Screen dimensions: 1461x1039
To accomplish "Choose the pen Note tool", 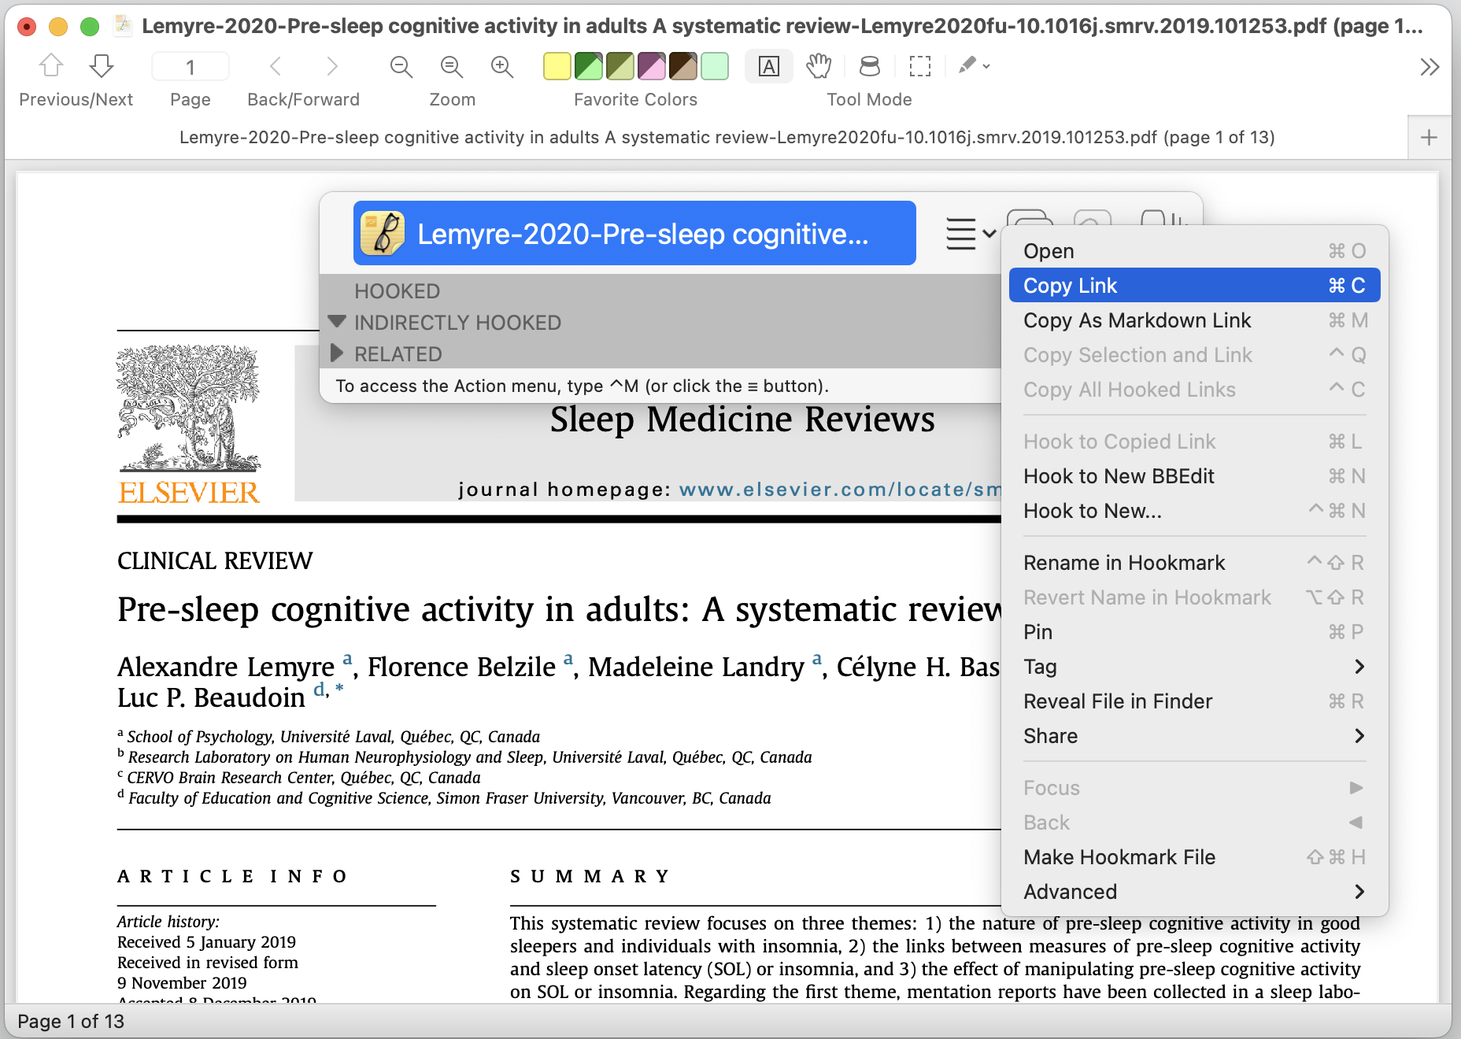I will (967, 65).
